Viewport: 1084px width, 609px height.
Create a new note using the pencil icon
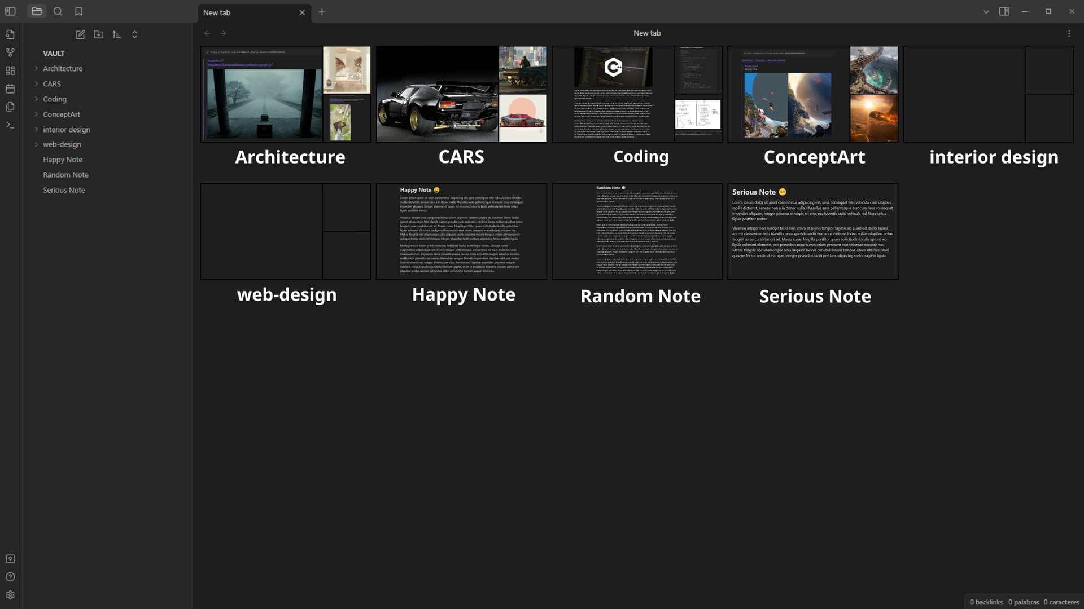pos(80,34)
